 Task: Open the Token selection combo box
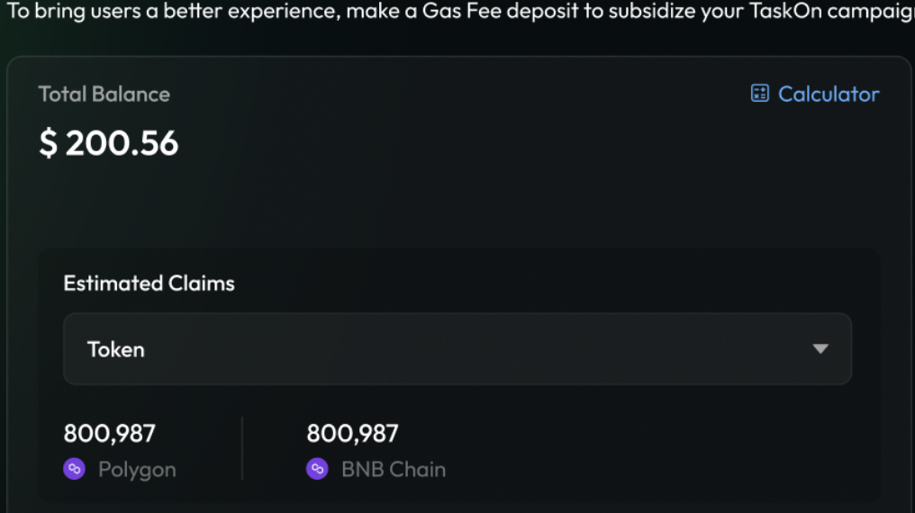coord(457,349)
